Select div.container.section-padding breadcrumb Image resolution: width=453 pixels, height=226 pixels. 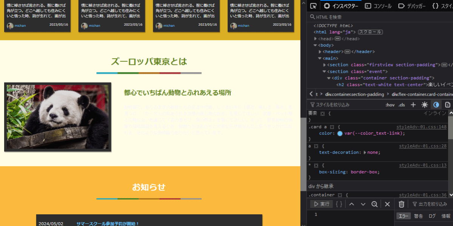pyautogui.click(x=354, y=94)
